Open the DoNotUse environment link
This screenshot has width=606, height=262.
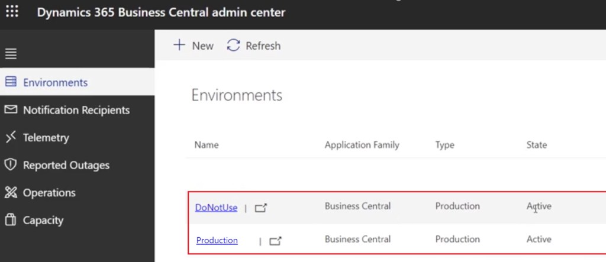click(x=216, y=207)
